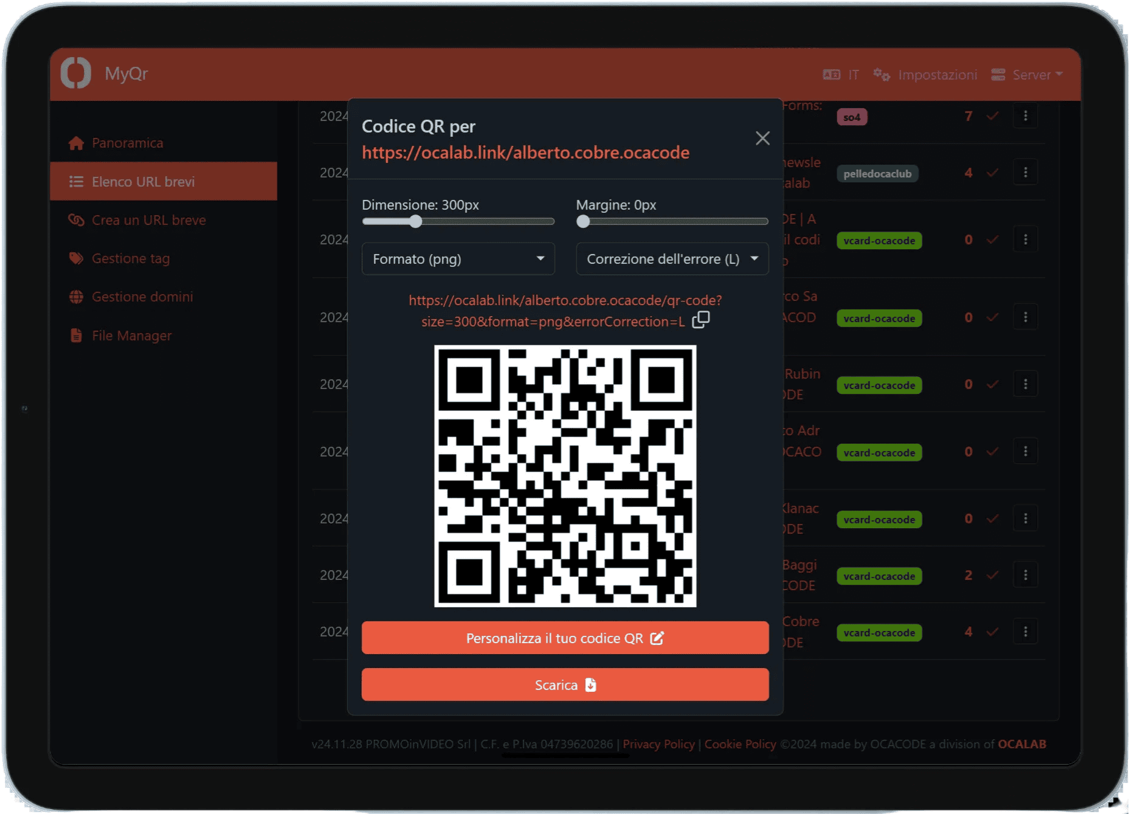
Task: Open the Correzione dell'errore (L) dropdown
Action: tap(672, 259)
